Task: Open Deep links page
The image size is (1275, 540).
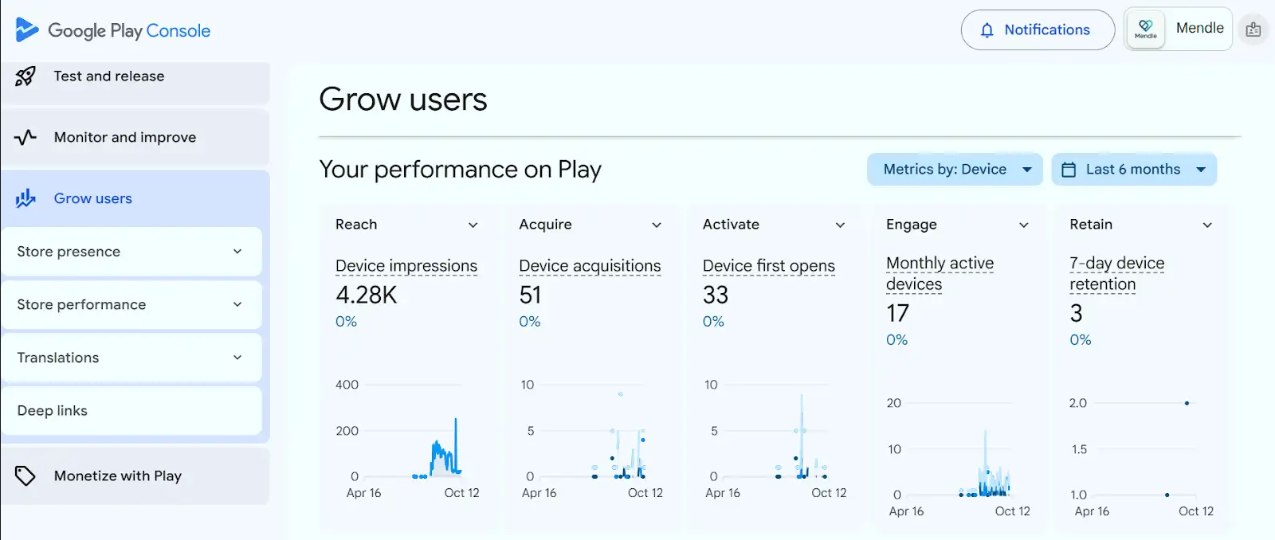Action: tap(131, 411)
